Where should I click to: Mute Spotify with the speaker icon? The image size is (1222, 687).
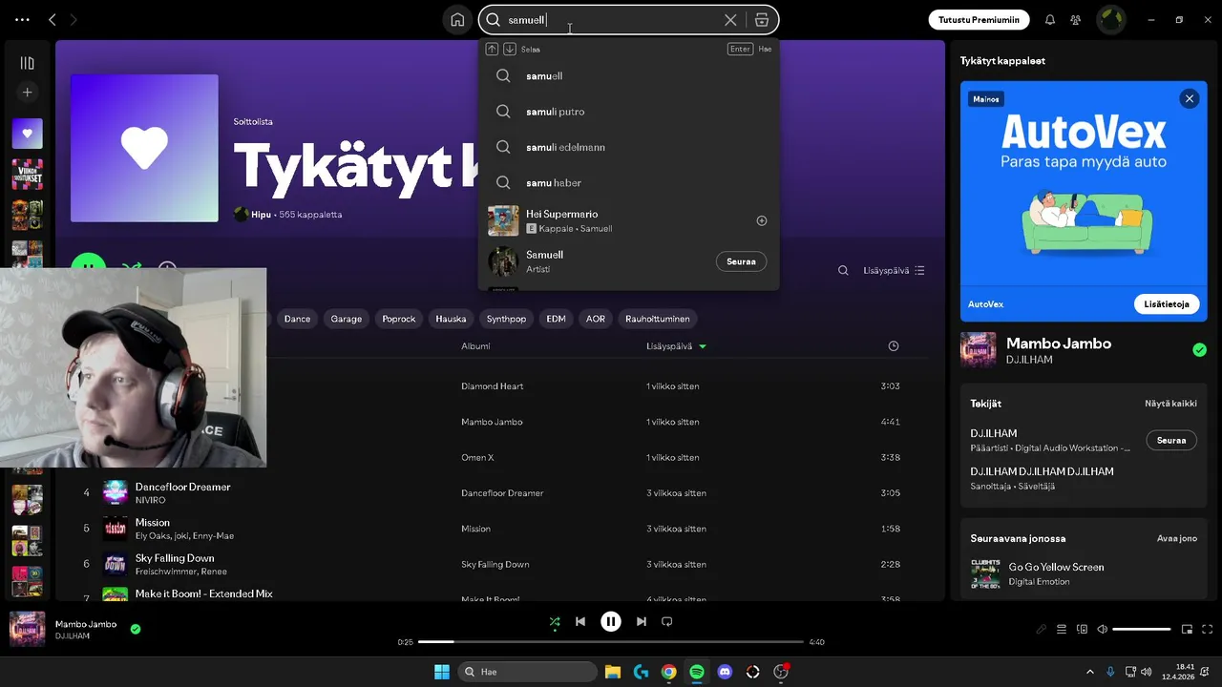click(1102, 630)
